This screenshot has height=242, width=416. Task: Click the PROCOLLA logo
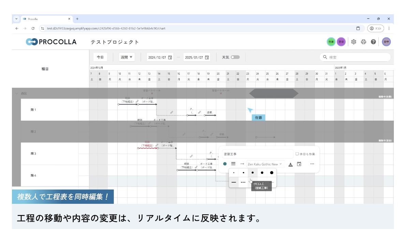pyautogui.click(x=51, y=42)
